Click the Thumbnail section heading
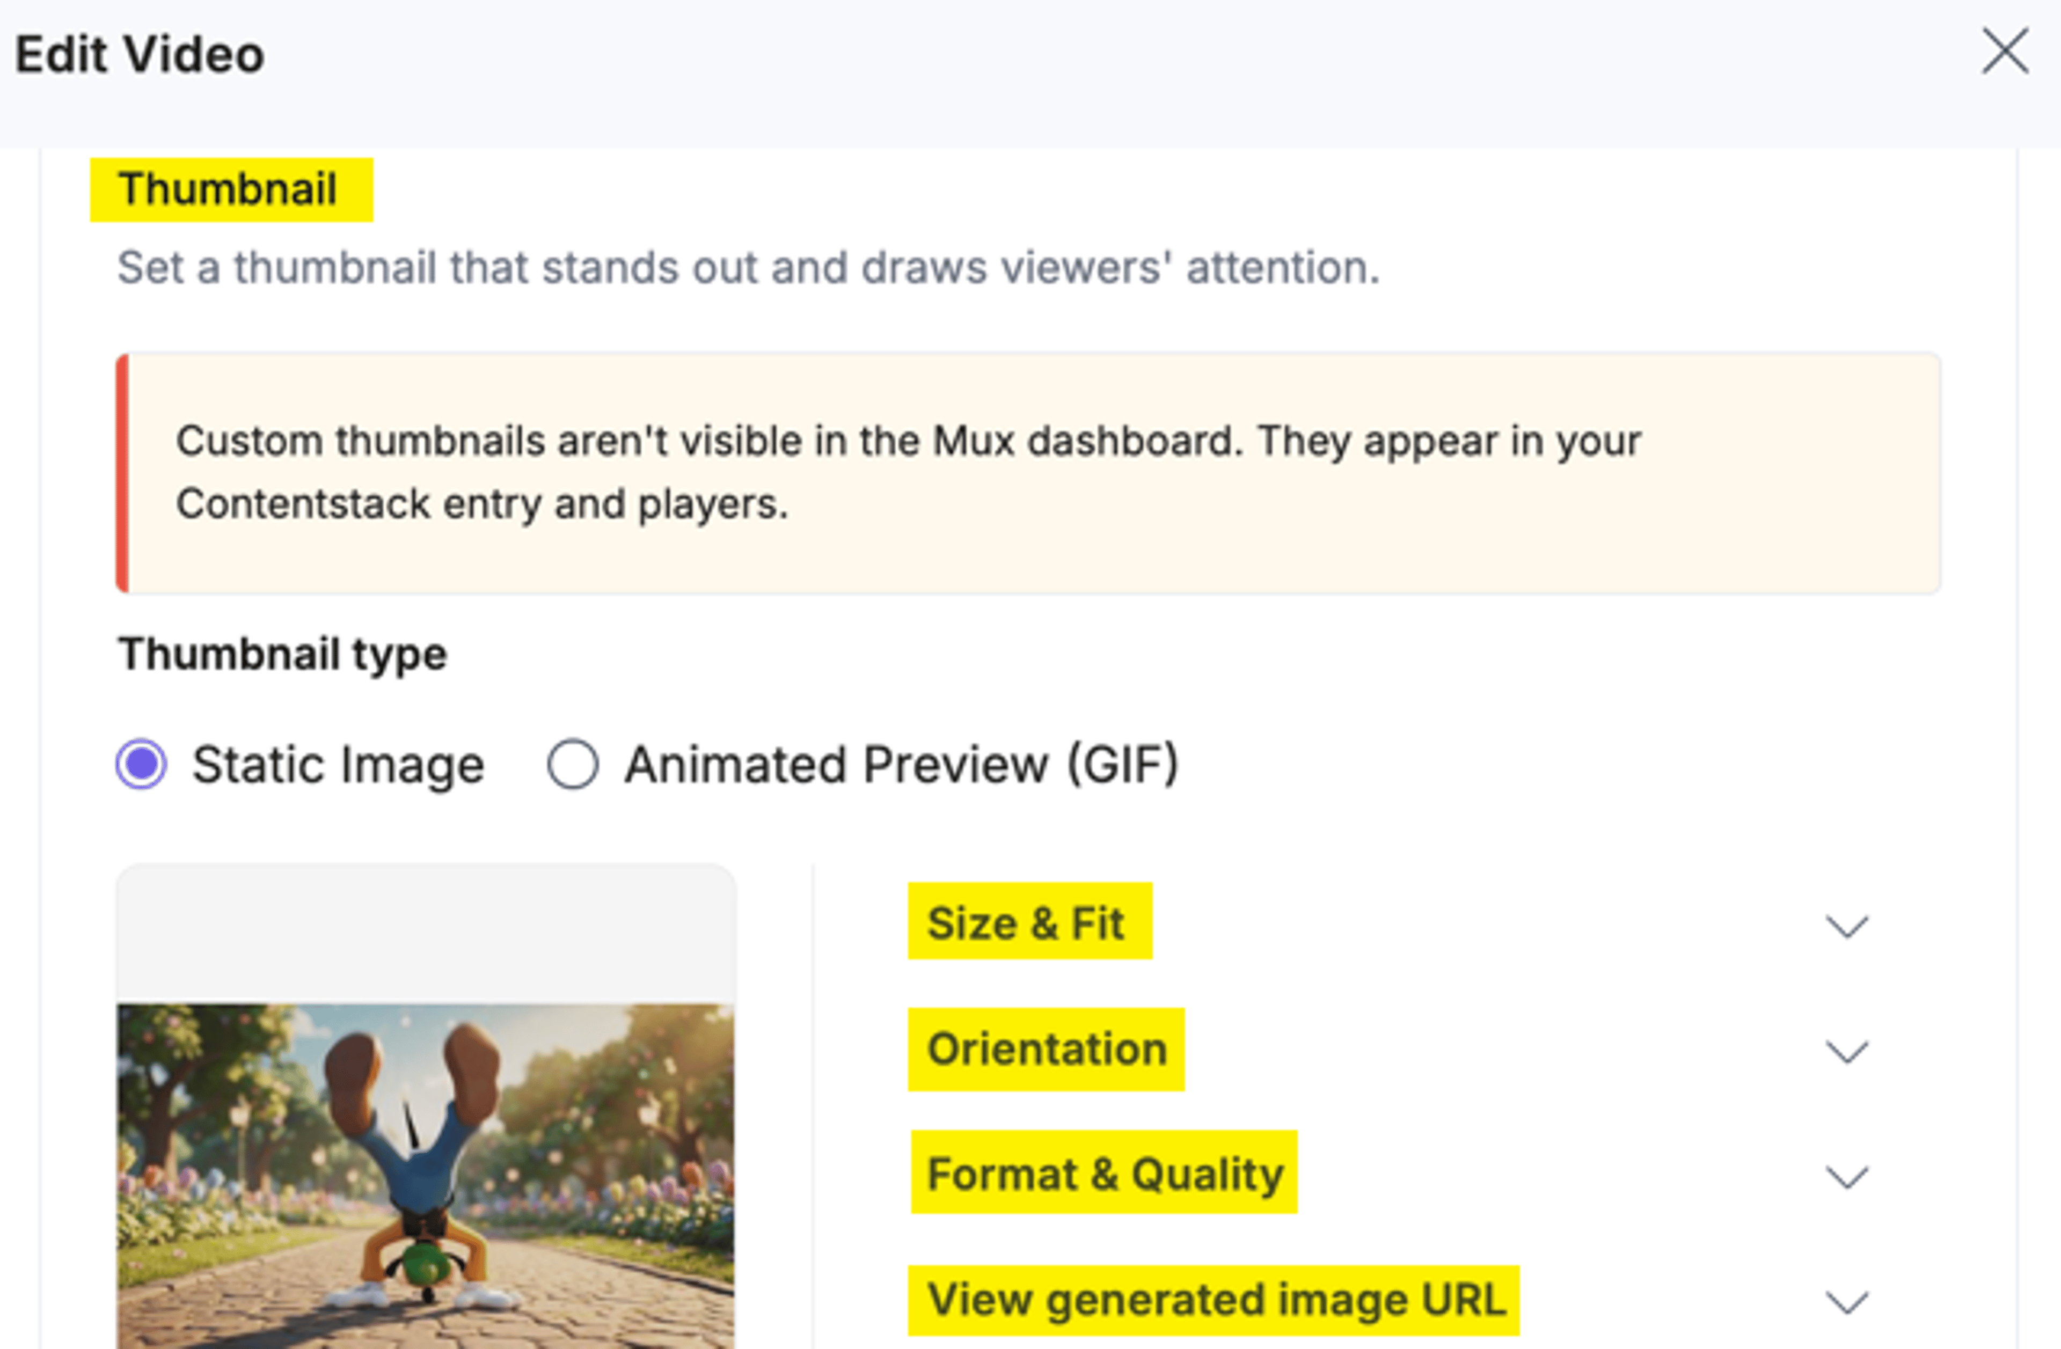Screen dimensions: 2061x1349 tap(228, 189)
